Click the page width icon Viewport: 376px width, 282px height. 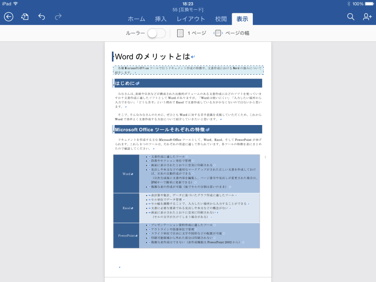(x=218, y=33)
